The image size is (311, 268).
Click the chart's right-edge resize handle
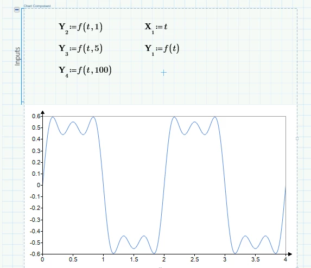[297, 138]
